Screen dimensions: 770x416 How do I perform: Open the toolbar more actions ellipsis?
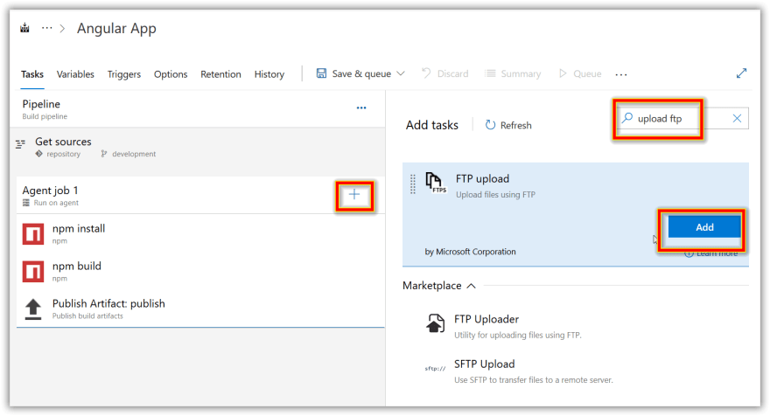[621, 74]
